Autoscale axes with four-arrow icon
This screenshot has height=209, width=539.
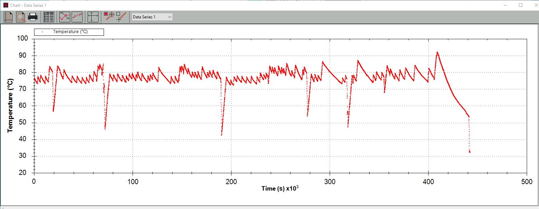tap(93, 17)
